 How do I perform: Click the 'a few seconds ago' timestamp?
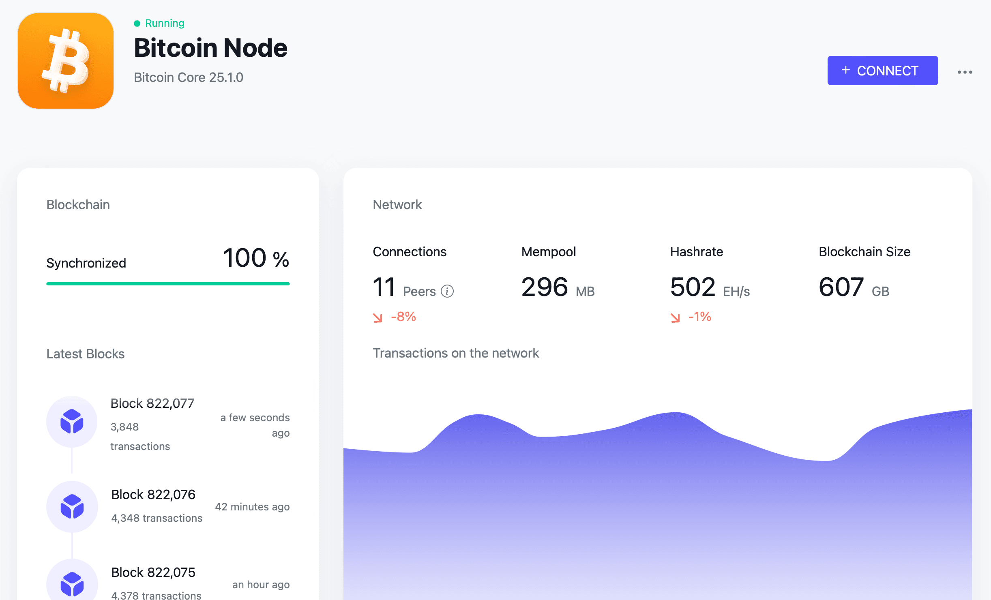pos(255,425)
